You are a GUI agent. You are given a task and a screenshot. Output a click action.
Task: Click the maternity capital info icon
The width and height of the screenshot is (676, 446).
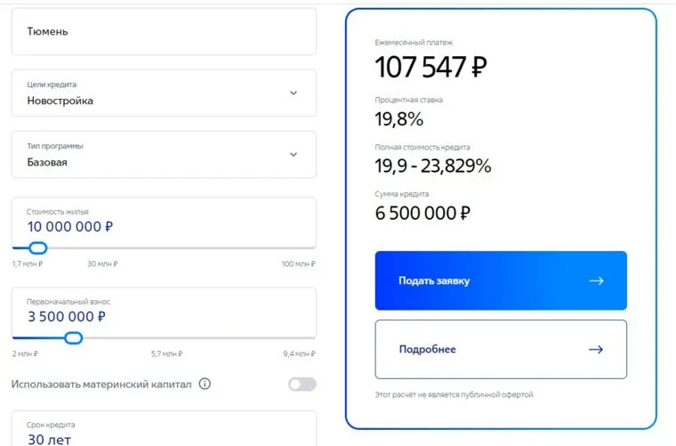[x=205, y=385]
